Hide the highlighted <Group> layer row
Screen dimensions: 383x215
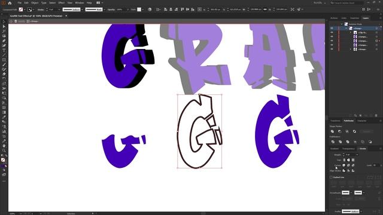[x=332, y=28]
